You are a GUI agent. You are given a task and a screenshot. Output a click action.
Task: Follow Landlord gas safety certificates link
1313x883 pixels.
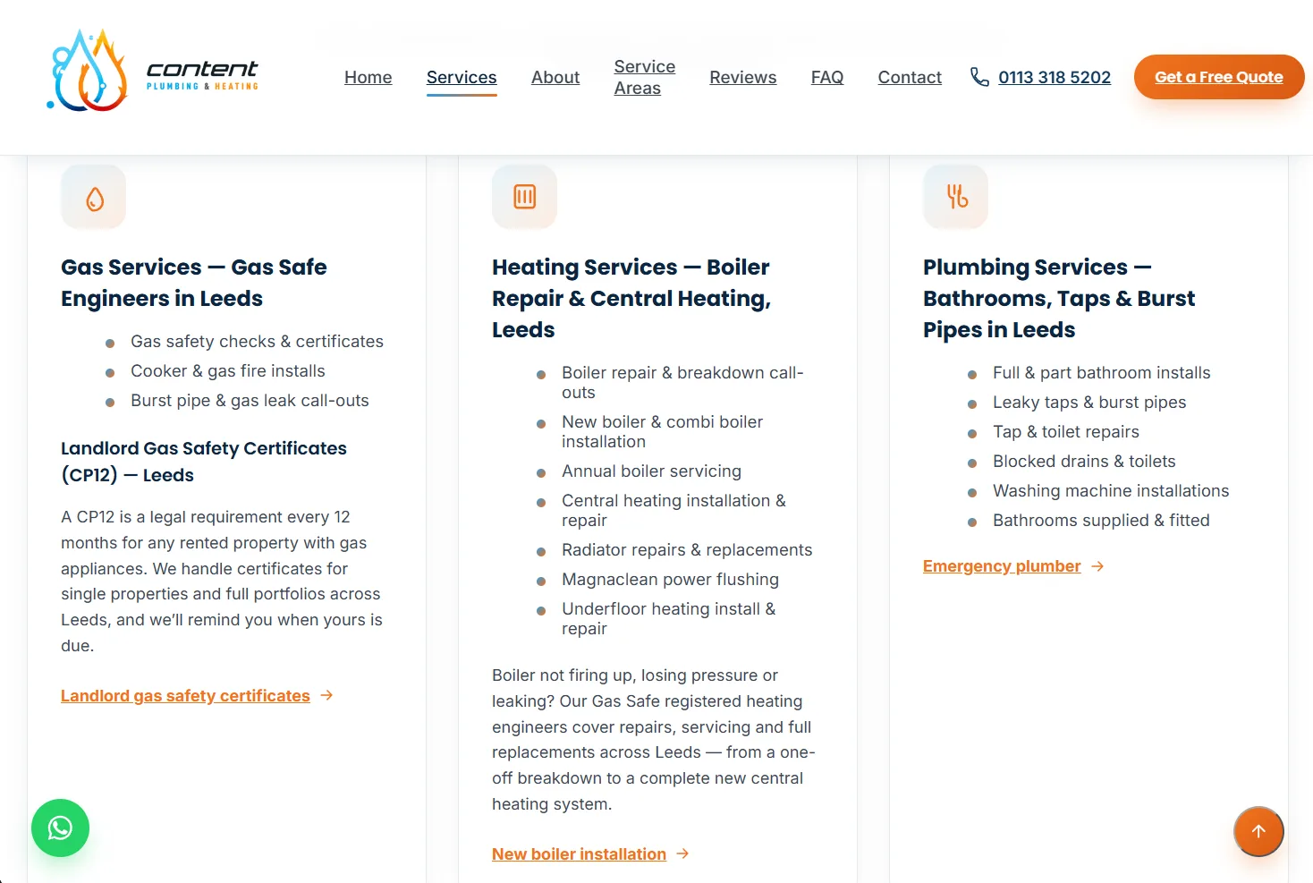click(x=185, y=695)
